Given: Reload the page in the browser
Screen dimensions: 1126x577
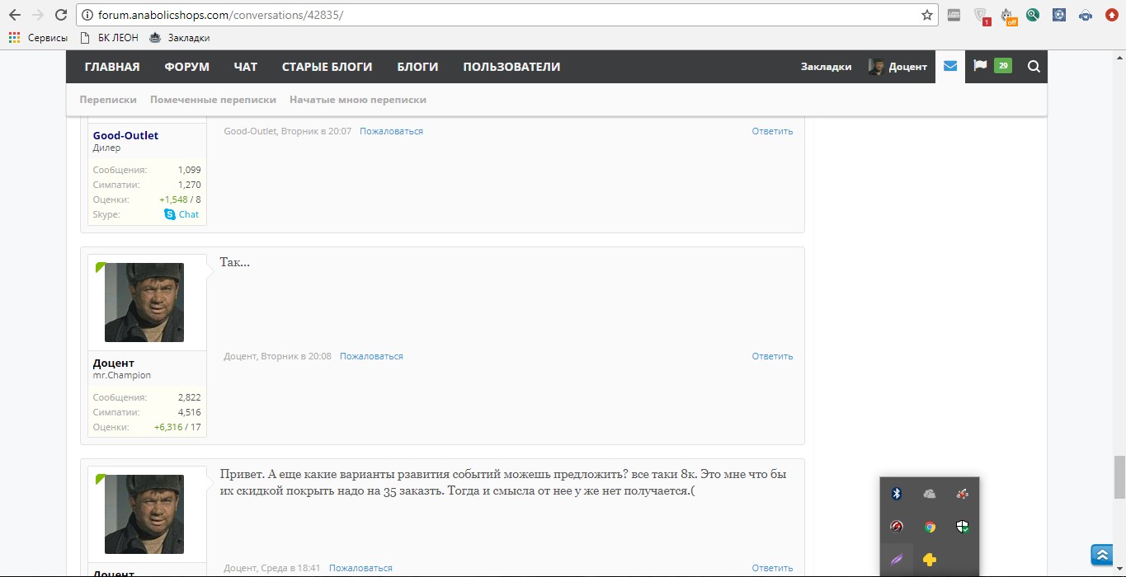Looking at the screenshot, I should [60, 15].
